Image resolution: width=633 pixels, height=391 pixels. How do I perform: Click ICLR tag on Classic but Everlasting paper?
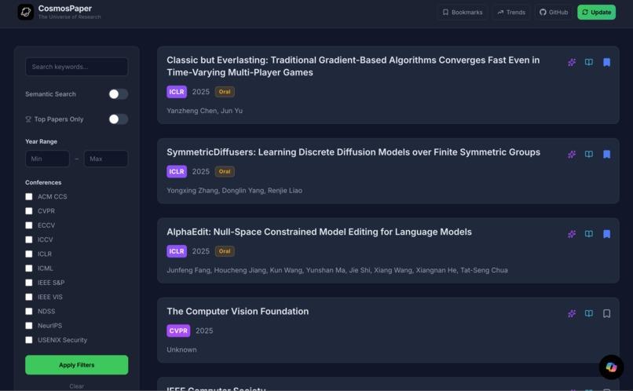(177, 92)
